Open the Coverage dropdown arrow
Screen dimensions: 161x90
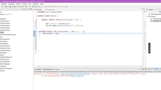12,7
